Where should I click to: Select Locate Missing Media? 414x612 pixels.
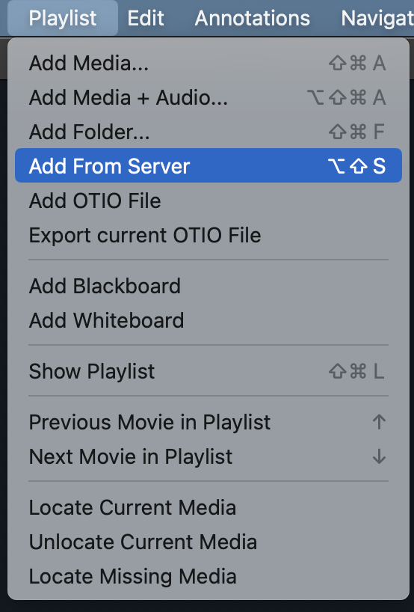pyautogui.click(x=208, y=576)
